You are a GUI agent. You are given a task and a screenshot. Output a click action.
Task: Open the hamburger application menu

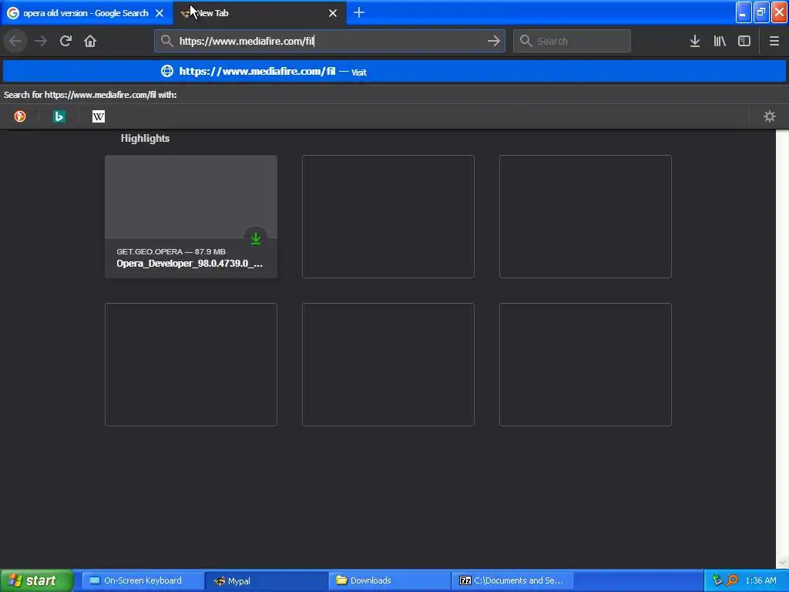[774, 41]
